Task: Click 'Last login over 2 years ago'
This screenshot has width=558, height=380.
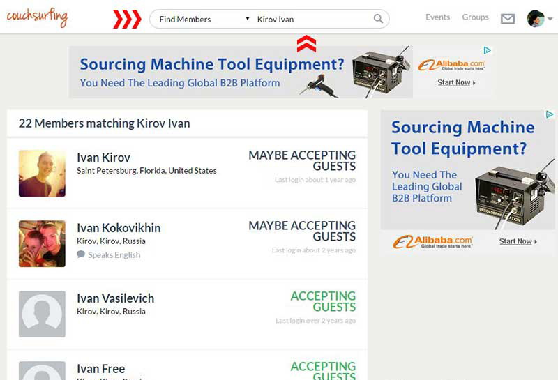Action: coord(316,321)
